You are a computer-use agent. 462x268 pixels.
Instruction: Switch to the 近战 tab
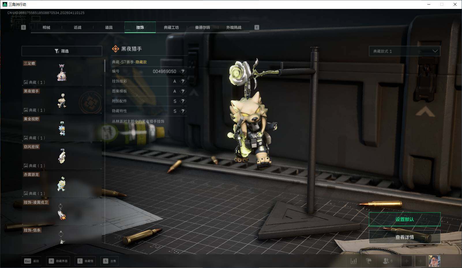tap(78, 27)
